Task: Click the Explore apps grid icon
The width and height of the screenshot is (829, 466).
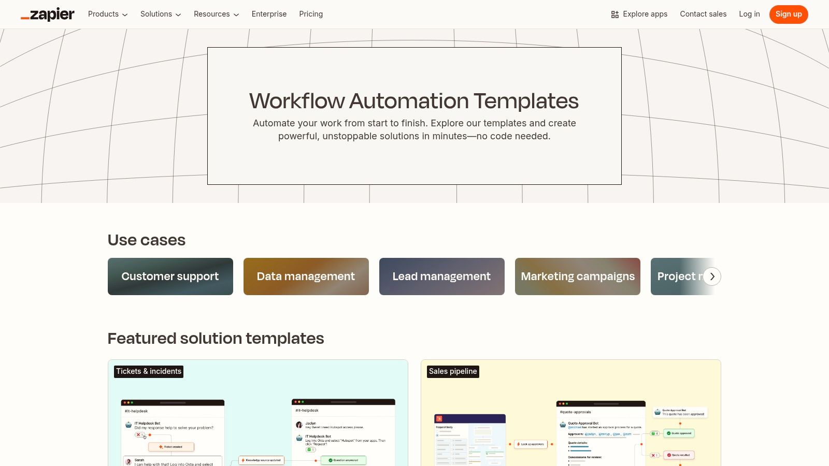Action: [x=614, y=14]
